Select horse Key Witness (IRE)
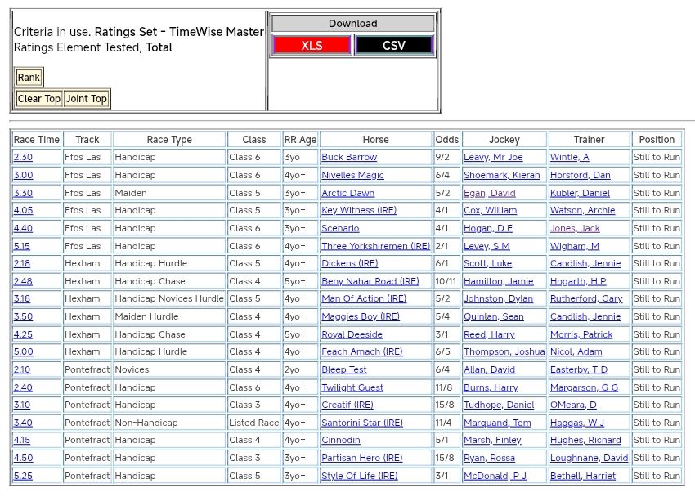This screenshot has height=497, width=695. [359, 210]
